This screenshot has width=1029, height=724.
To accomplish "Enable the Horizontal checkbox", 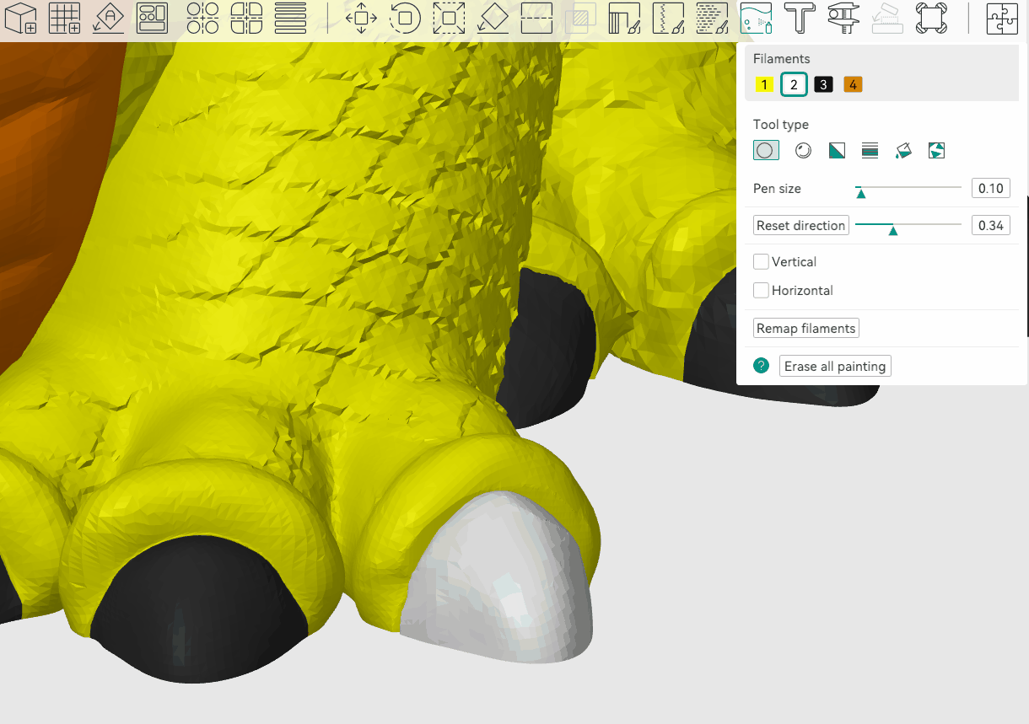I will (762, 291).
